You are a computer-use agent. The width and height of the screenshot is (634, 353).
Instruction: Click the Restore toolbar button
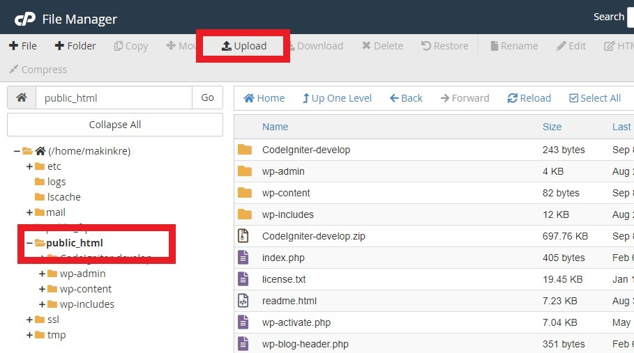point(445,46)
